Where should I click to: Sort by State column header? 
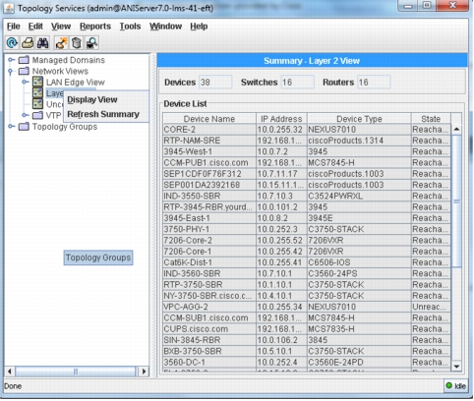[431, 119]
